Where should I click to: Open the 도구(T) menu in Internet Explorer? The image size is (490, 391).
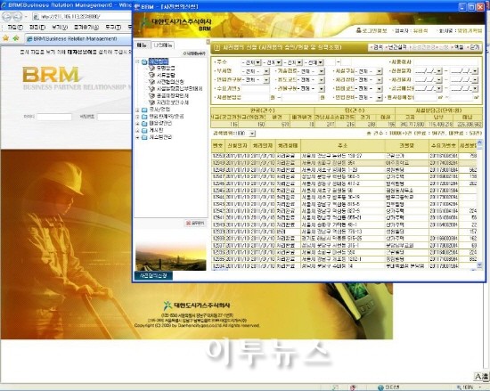click(113, 28)
